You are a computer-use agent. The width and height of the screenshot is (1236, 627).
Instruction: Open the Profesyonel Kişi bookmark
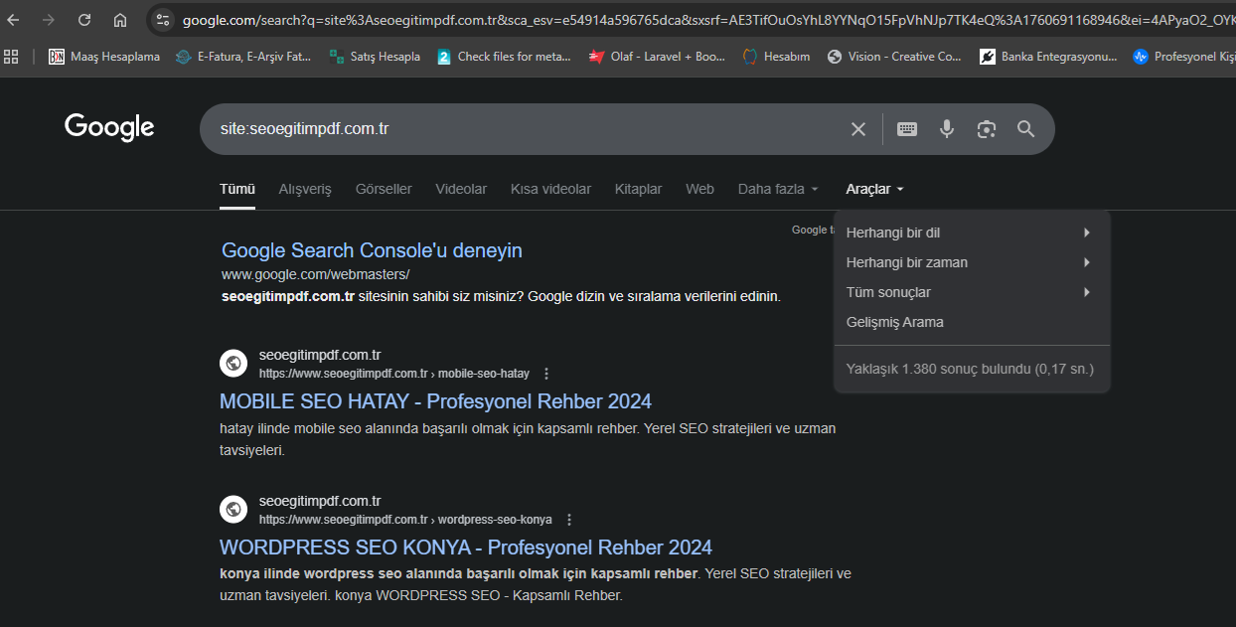pyautogui.click(x=1183, y=57)
